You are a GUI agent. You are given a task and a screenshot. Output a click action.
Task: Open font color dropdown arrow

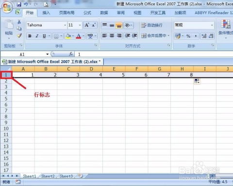pos(83,36)
